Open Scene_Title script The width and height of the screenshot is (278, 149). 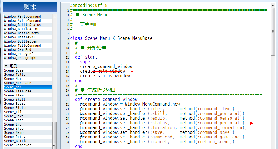tap(28, 75)
